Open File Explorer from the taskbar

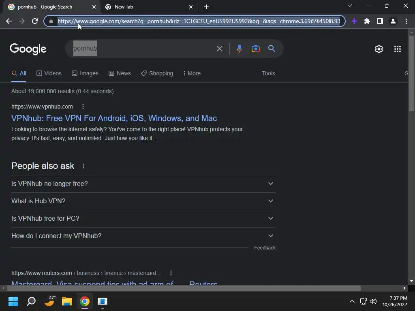pos(67,301)
